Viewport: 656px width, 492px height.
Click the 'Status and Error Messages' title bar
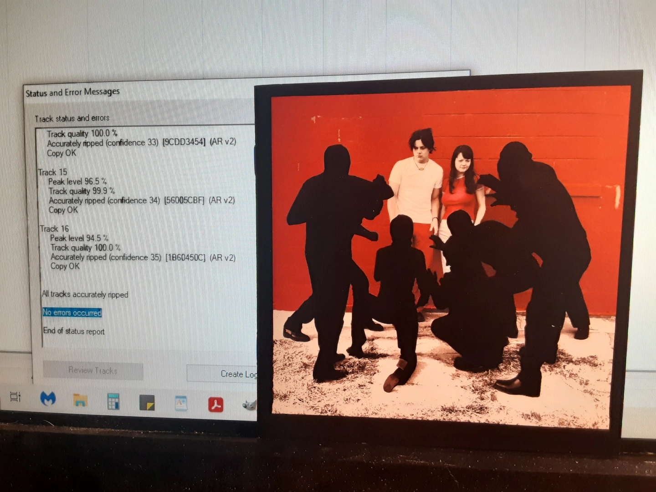(73, 92)
